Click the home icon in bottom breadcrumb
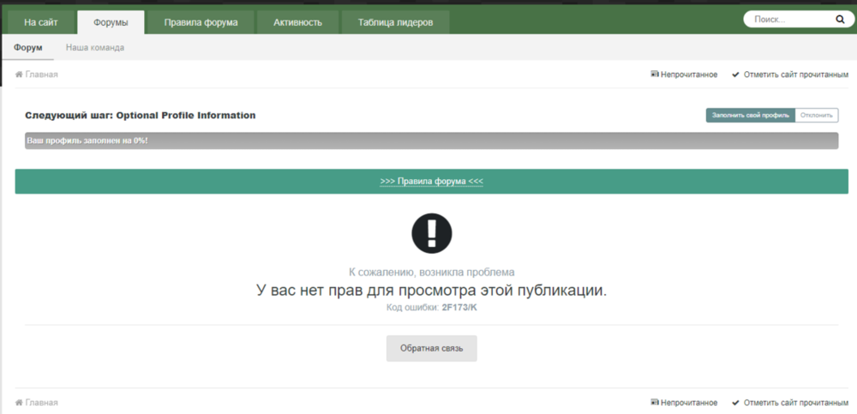The image size is (857, 414). [x=19, y=403]
